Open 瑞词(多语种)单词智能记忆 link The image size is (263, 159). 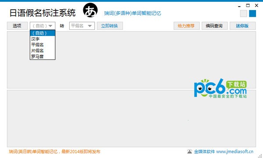pos(132,13)
